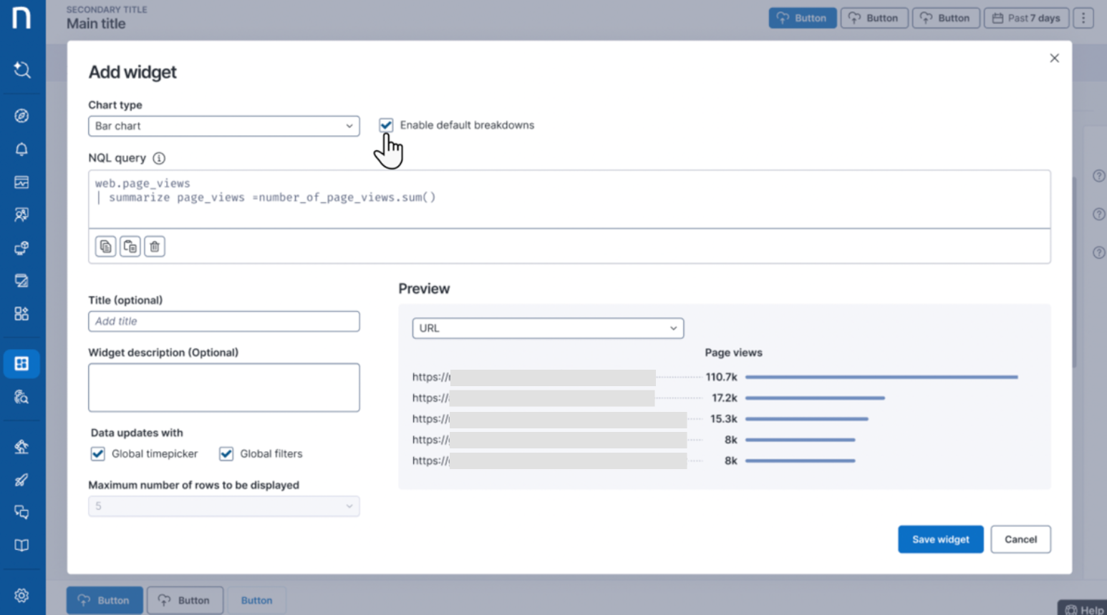Click the NQL query info icon
The width and height of the screenshot is (1107, 615).
[158, 158]
